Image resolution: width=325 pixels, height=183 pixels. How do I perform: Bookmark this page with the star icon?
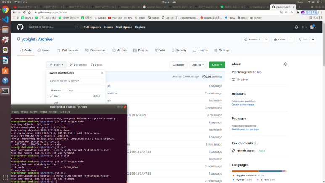(291, 13)
